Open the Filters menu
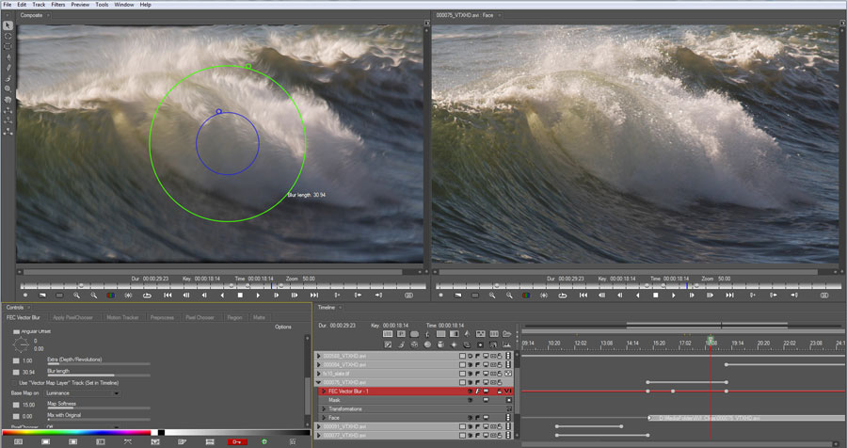 click(x=57, y=5)
